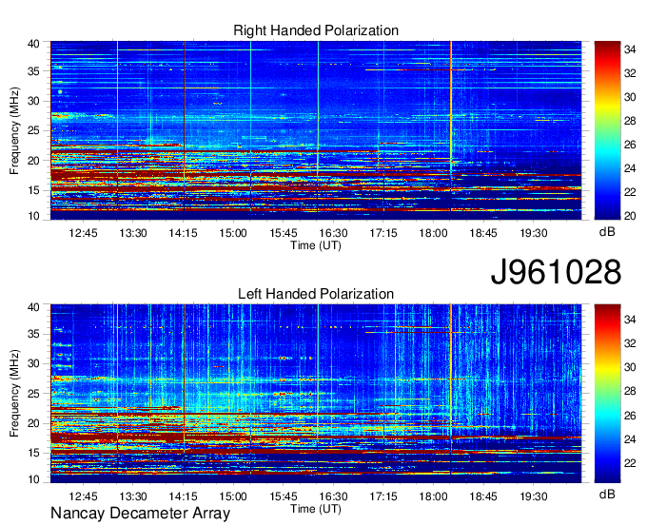Click the 19:30 tick on lower time axis

(x=534, y=496)
